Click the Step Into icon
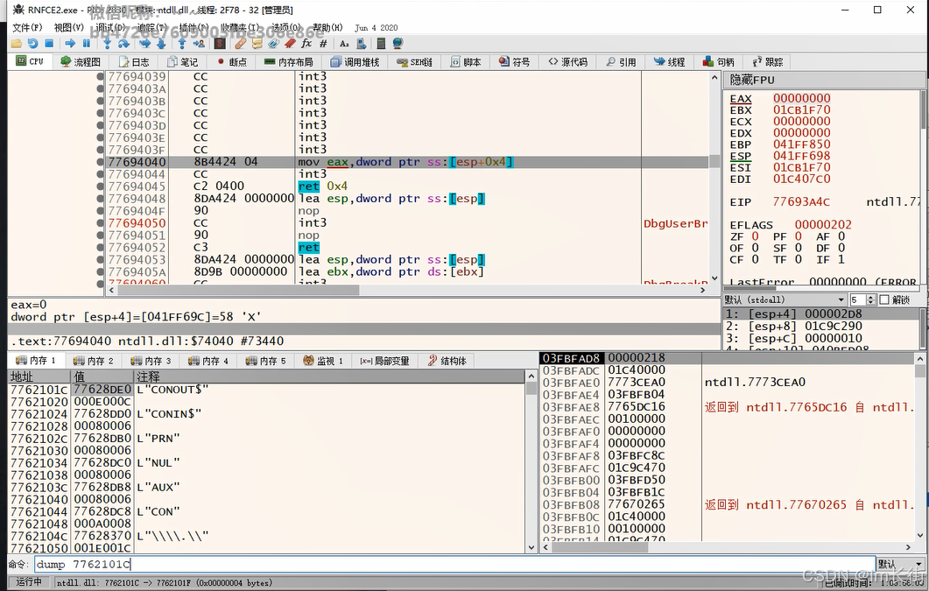Screen dimensions: 929x591 point(107,43)
